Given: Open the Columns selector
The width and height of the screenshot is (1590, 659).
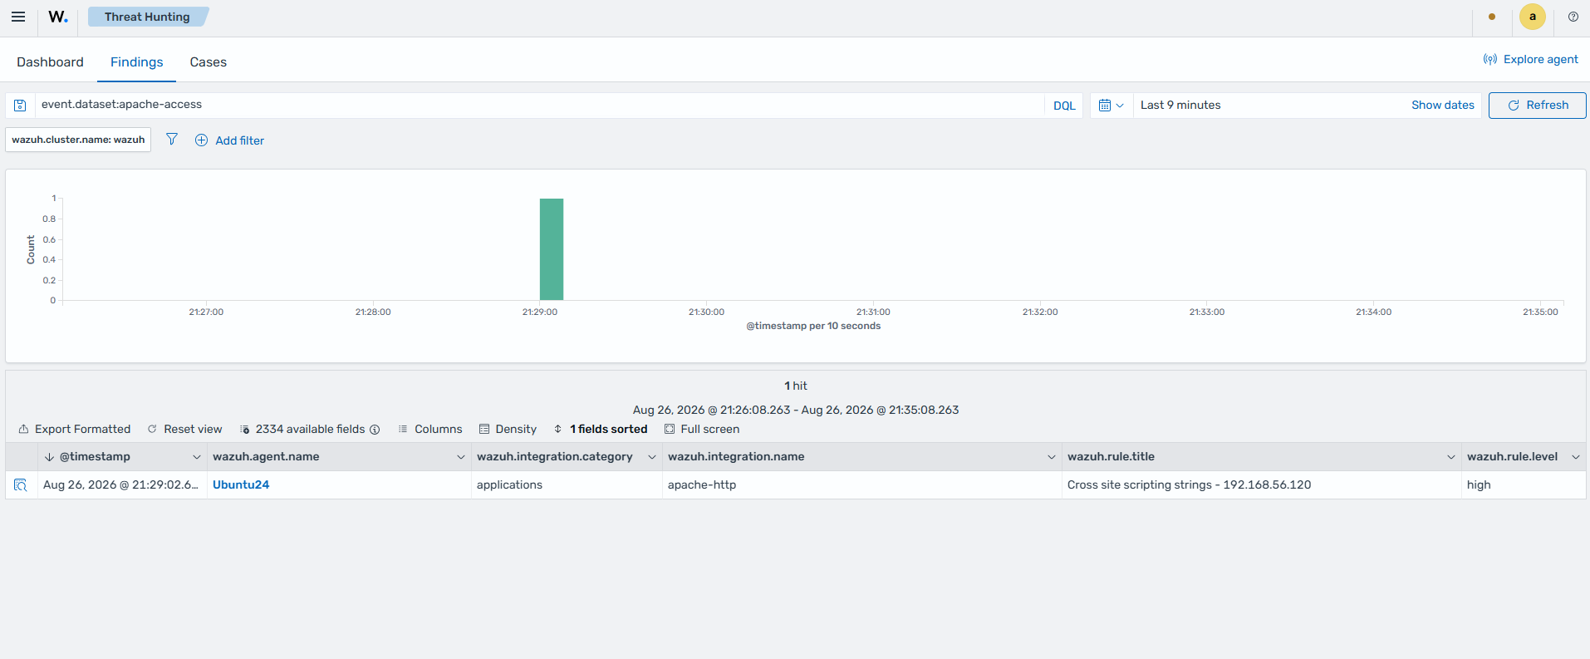Looking at the screenshot, I should [430, 430].
